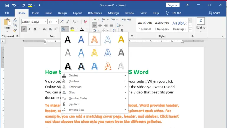
Task: Decrease paragraph indent
Action: tap(124, 19)
